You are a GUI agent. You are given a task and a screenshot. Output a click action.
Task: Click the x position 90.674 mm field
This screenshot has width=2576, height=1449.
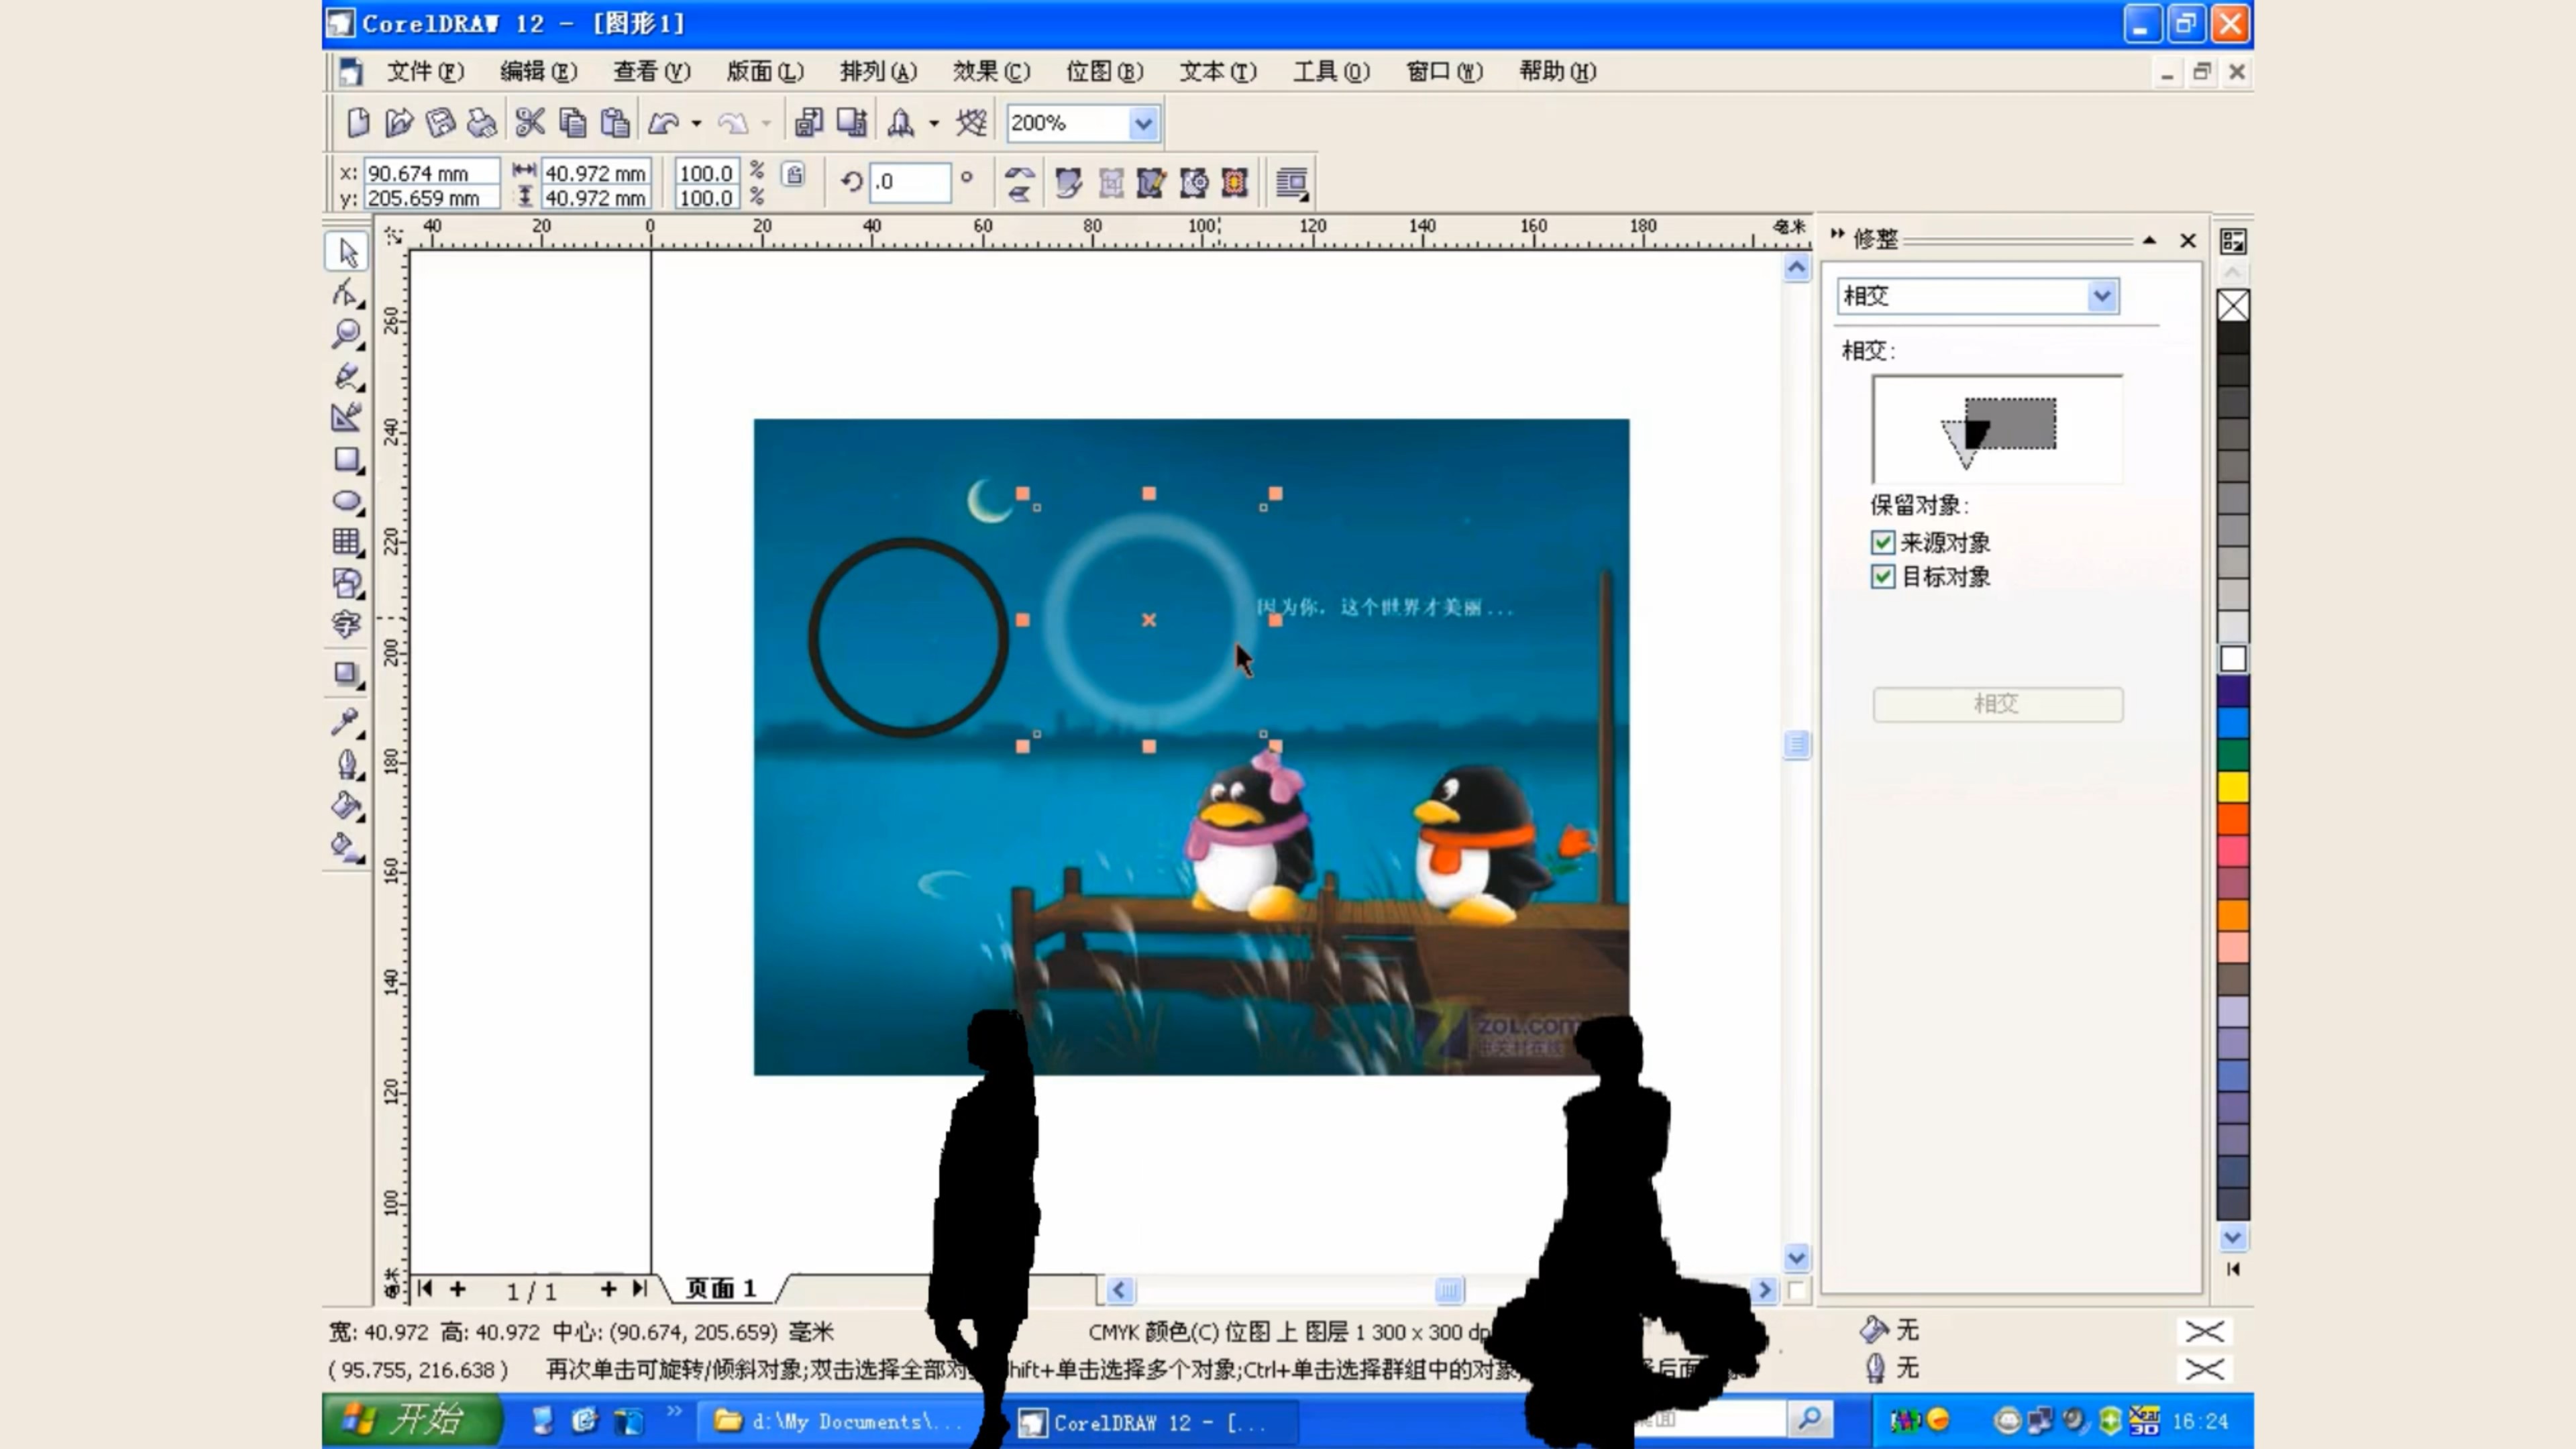coord(431,173)
